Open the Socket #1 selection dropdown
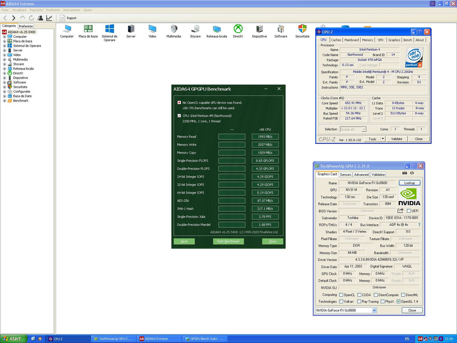457x343 pixels. pos(364,129)
